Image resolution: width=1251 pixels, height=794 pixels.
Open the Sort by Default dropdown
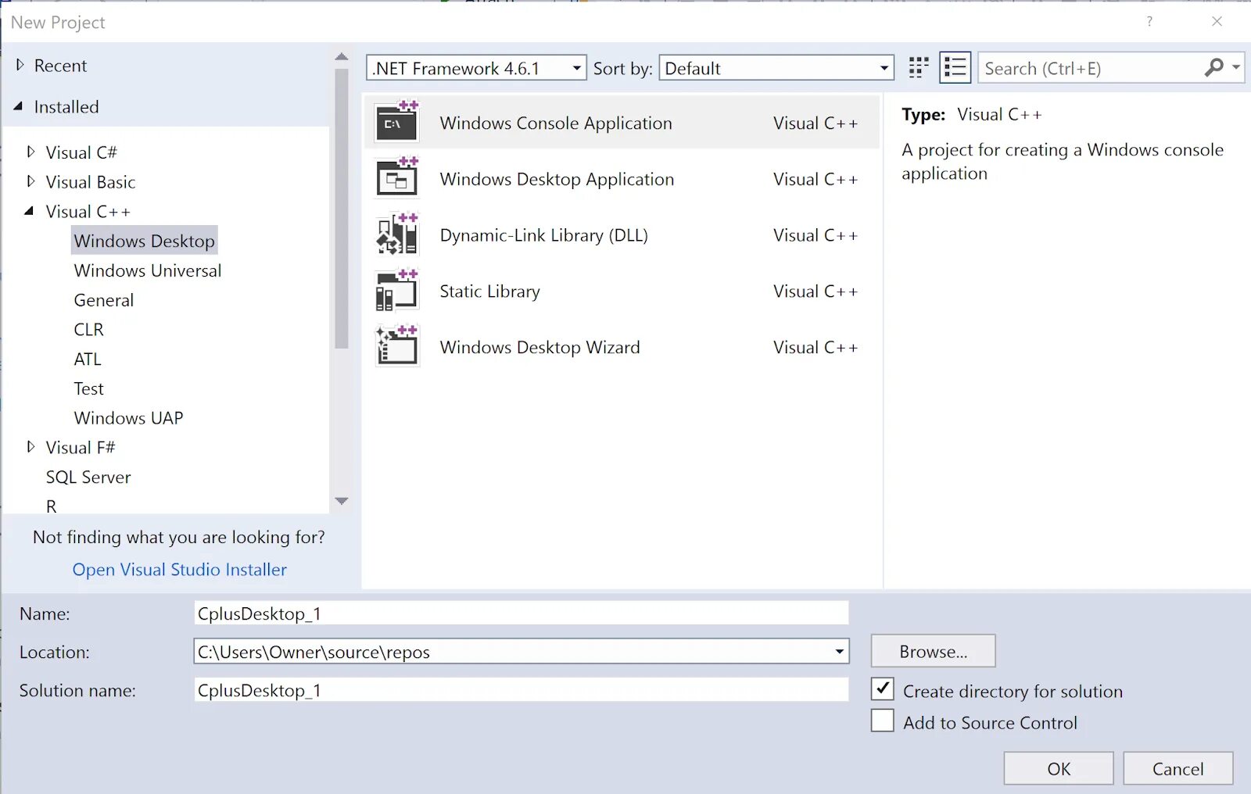point(776,68)
